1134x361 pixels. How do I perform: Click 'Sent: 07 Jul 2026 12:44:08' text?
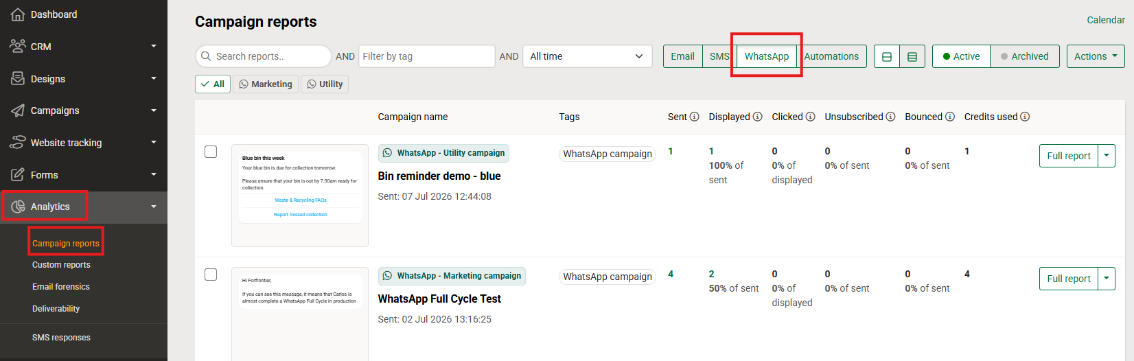[435, 196]
